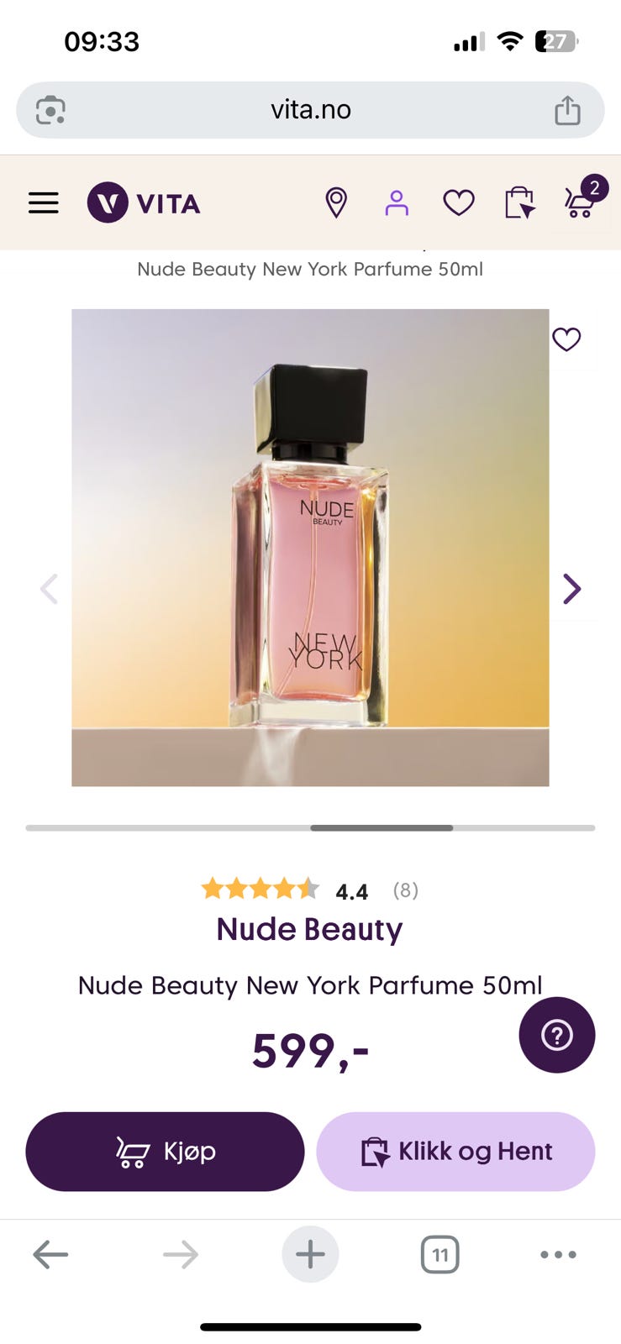Open the browser tabs overview showing 11
621x1344 pixels.
(x=439, y=1255)
